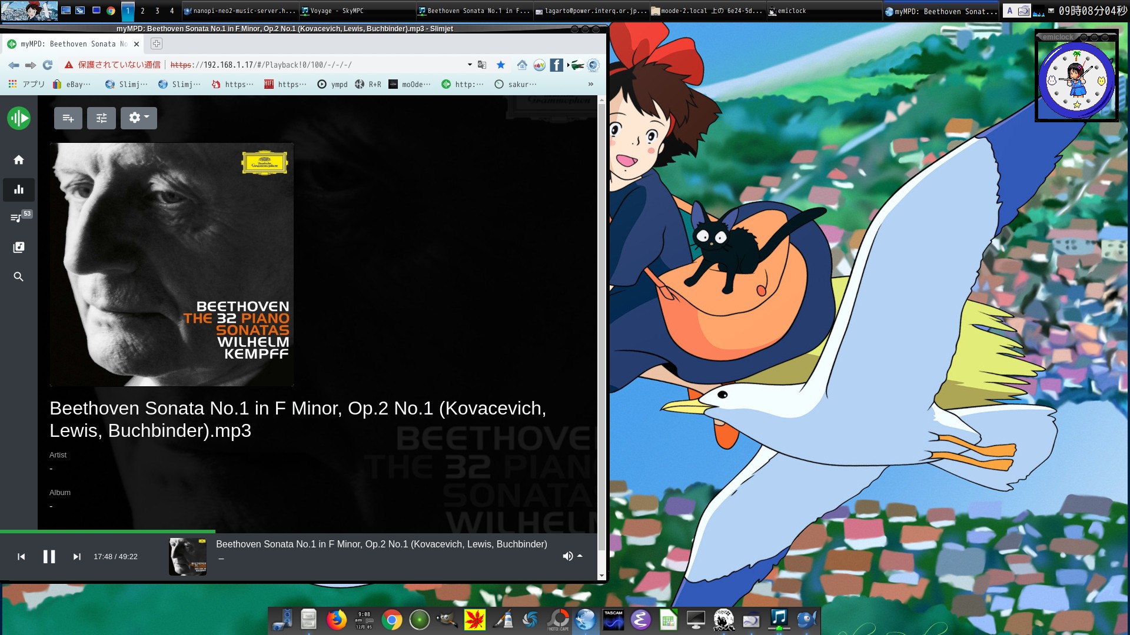Open the Search view in sidebar
Image resolution: width=1130 pixels, height=635 pixels.
(x=19, y=277)
